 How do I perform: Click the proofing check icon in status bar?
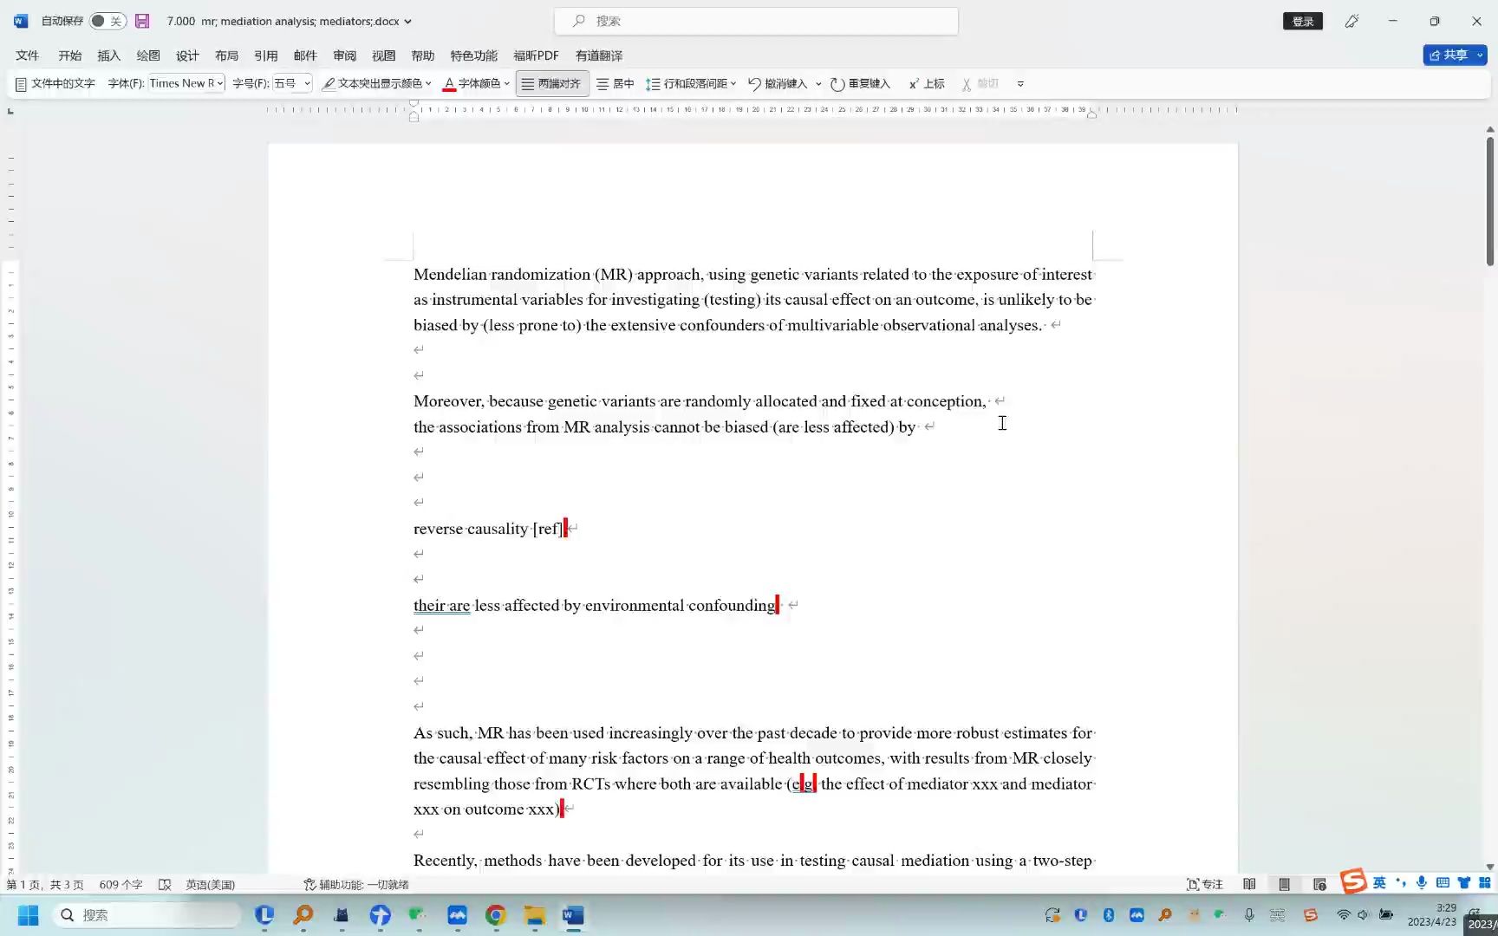[x=165, y=885]
